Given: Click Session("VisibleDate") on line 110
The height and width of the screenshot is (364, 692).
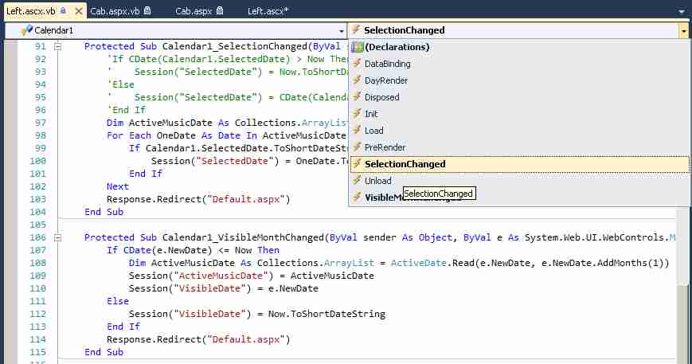Looking at the screenshot, I should (190, 288).
